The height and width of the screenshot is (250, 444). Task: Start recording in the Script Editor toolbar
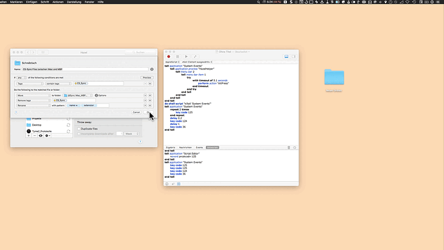pyautogui.click(x=169, y=57)
